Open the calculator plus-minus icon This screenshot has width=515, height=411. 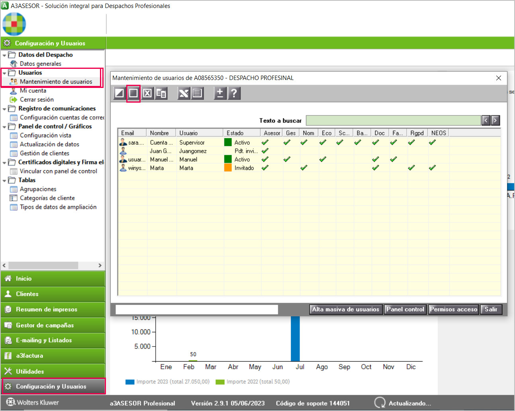pyautogui.click(x=220, y=93)
